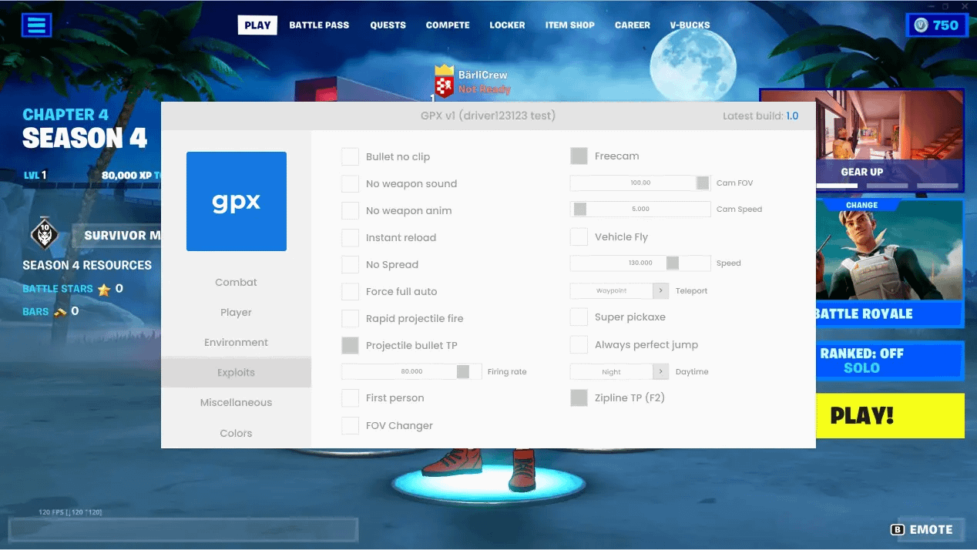The height and width of the screenshot is (550, 977).
Task: Click the Survivor medal badge icon
Action: pos(45,234)
